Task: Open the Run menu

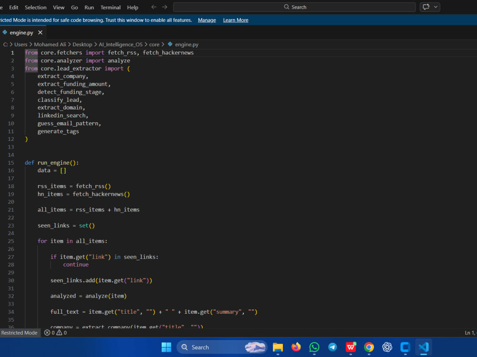Action: click(x=89, y=7)
